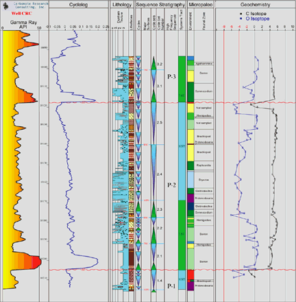Open the Sequence Stratigraphy track header
Screen dimensions: 296x302
point(160,5)
